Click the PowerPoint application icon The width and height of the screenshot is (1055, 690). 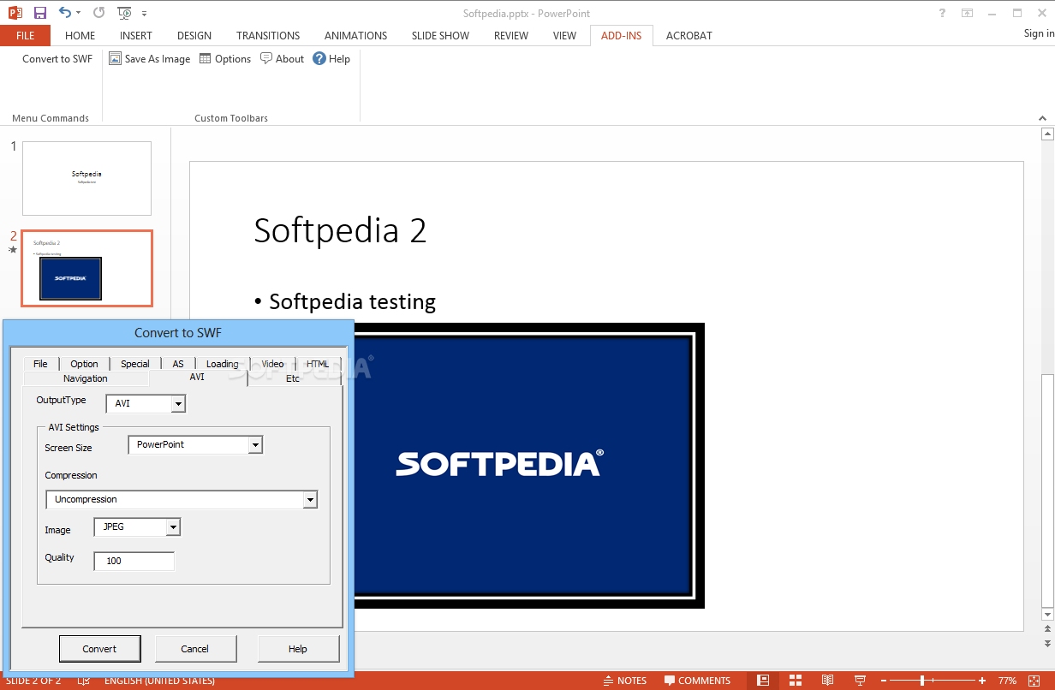(15, 13)
